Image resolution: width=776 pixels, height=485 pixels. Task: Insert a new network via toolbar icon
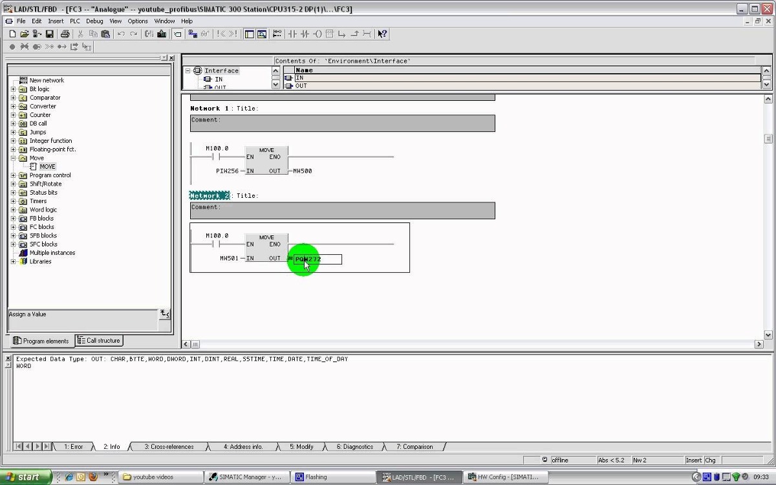pyautogui.click(x=277, y=34)
